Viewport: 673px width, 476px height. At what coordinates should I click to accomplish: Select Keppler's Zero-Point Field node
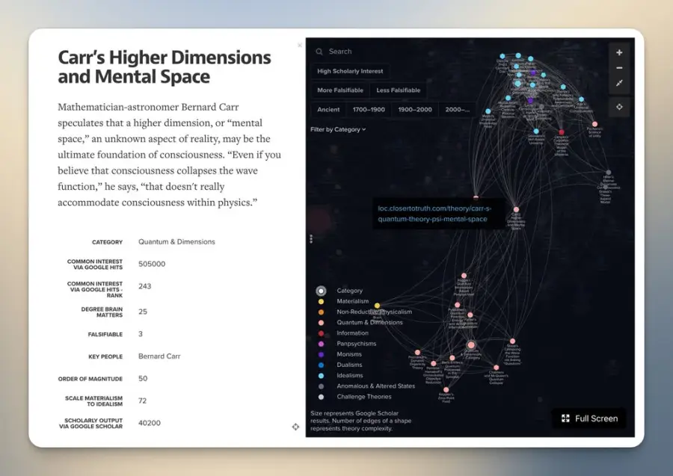pos(446,390)
